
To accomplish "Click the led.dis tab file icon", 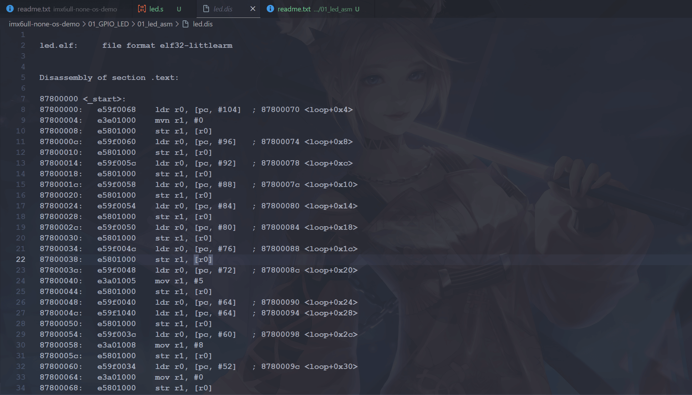I will 206,9.
